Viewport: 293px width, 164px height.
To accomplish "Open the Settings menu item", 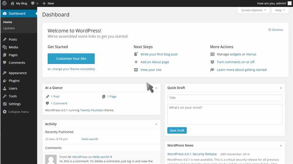I will 14,104.
